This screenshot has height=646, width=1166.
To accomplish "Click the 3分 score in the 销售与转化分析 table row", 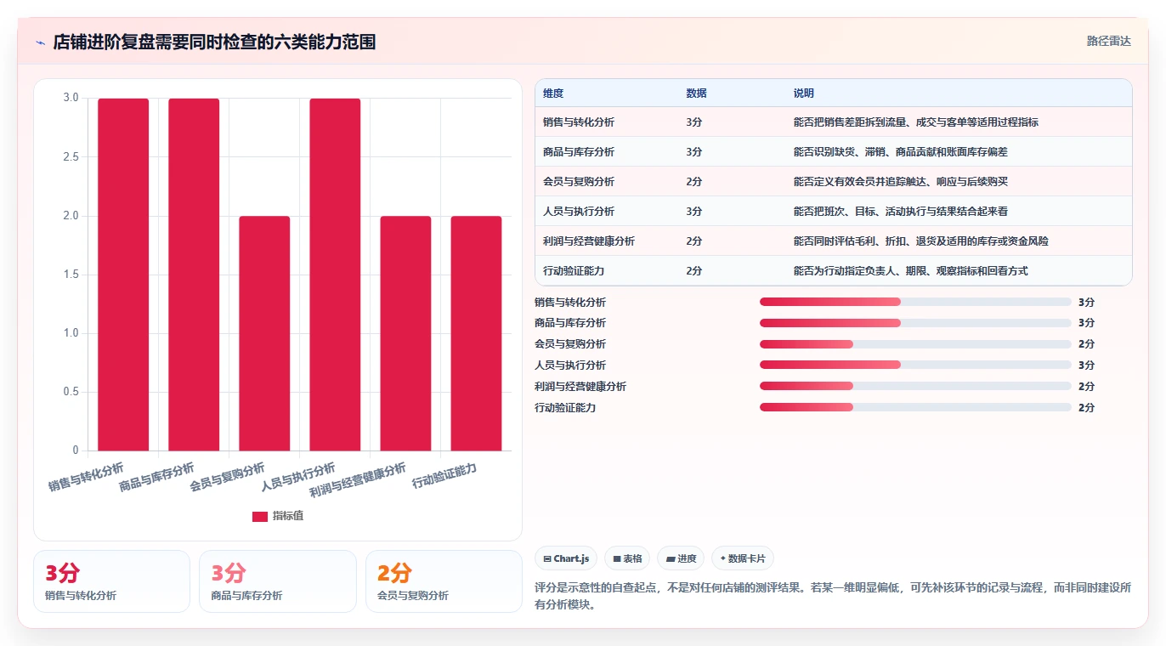I will [x=693, y=122].
